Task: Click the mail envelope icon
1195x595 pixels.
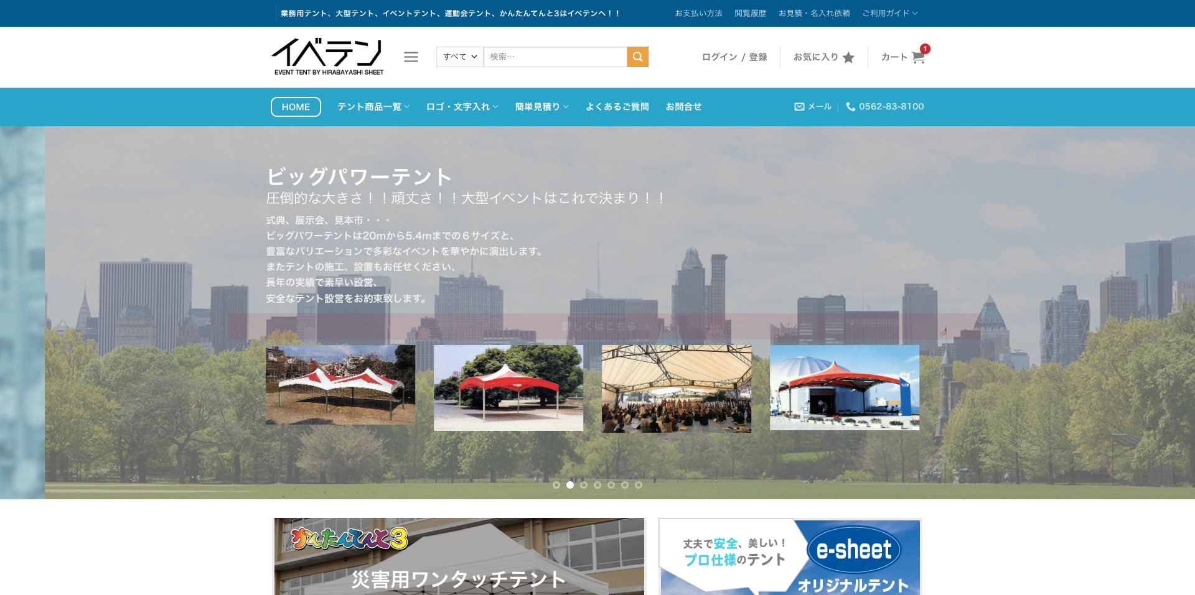Action: pos(799,107)
